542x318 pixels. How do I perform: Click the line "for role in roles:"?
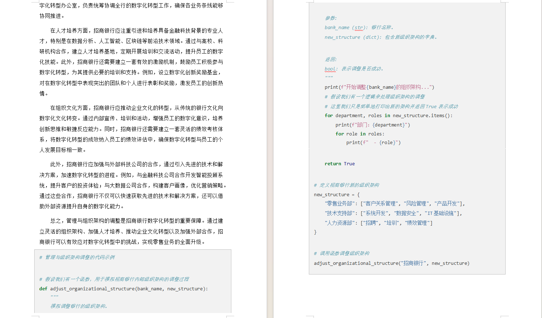[360, 134]
